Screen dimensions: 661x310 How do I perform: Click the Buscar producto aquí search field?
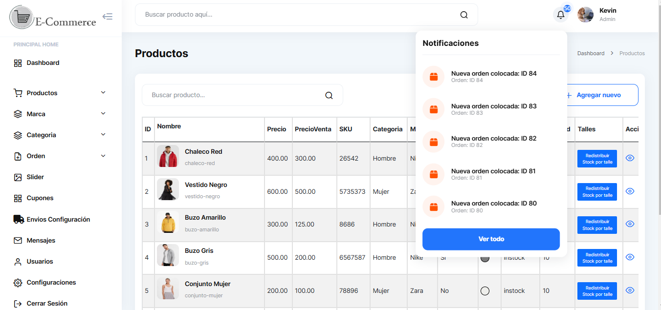(298, 15)
